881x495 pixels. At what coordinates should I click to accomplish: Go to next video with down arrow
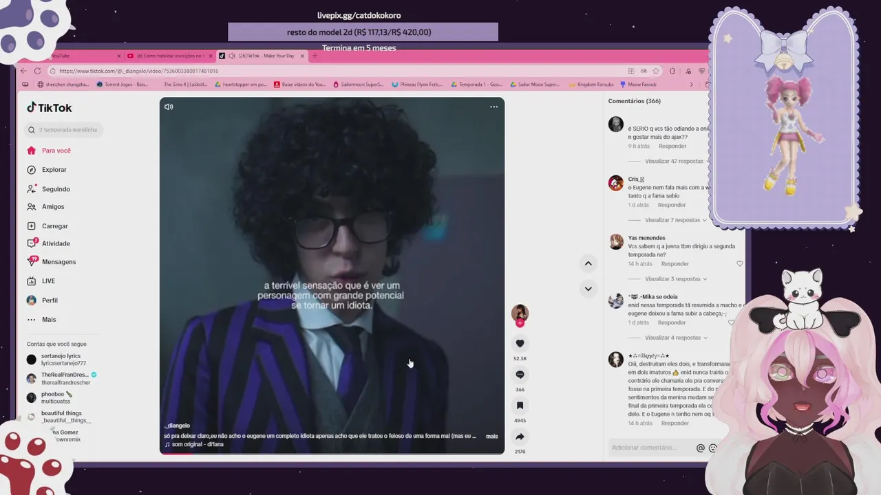coord(588,289)
